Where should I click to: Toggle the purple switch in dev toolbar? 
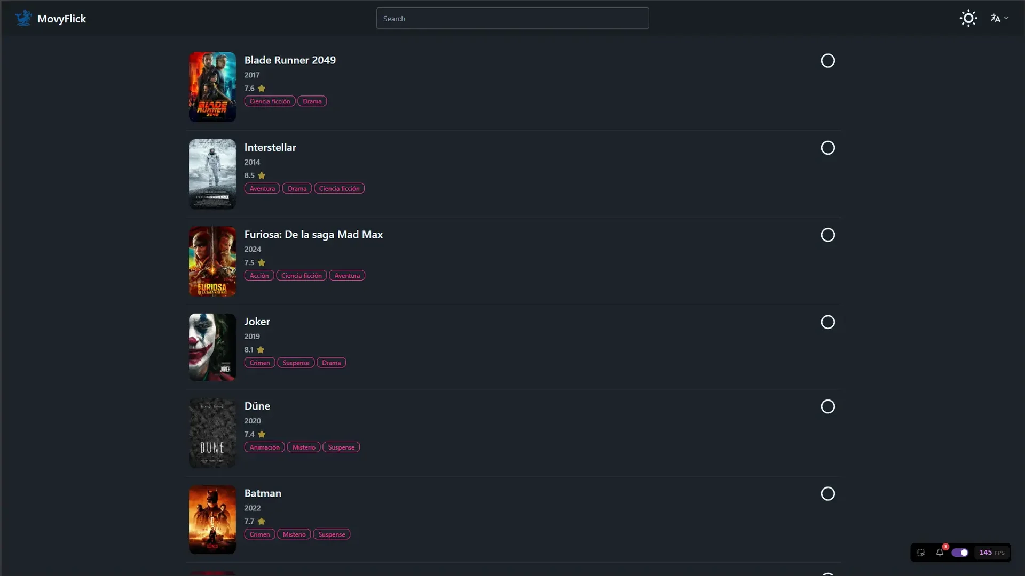coord(960,553)
